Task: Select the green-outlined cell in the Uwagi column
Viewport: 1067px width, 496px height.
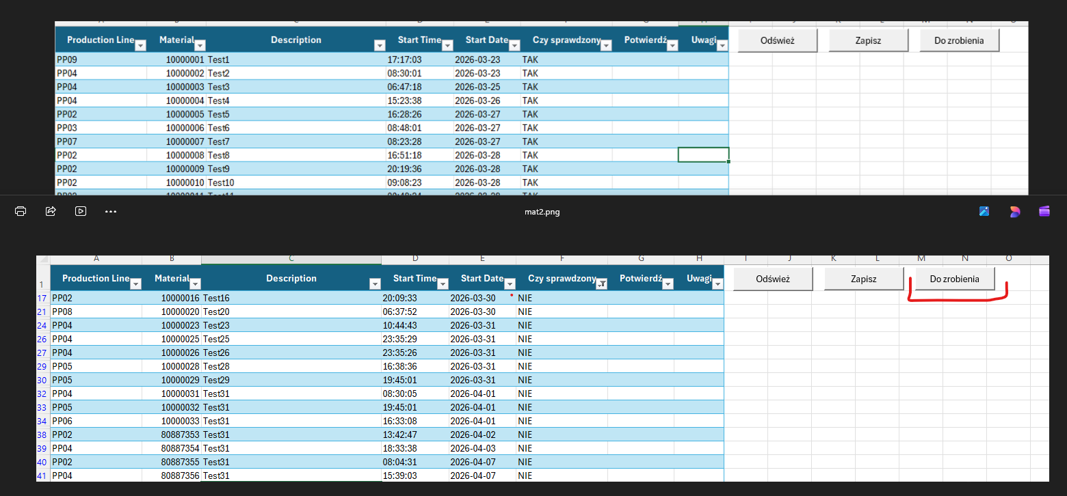Action: [x=703, y=154]
